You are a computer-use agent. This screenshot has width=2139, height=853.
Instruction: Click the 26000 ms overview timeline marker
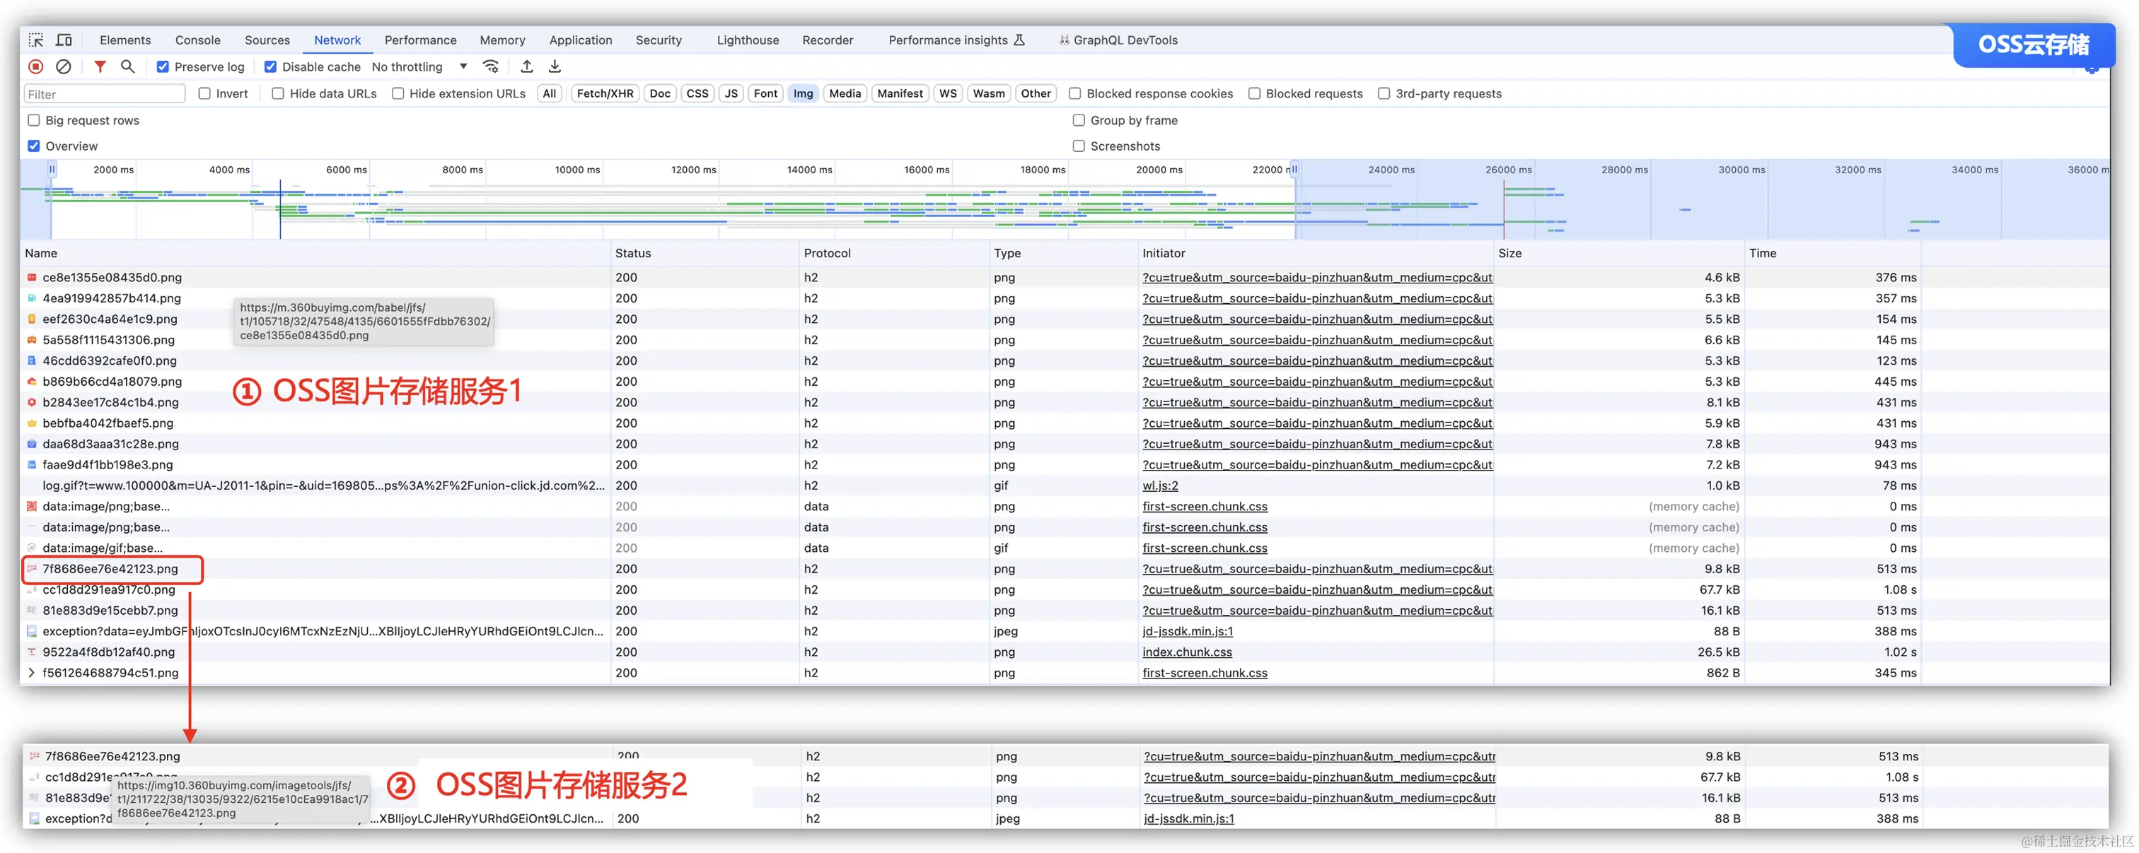(x=1508, y=170)
